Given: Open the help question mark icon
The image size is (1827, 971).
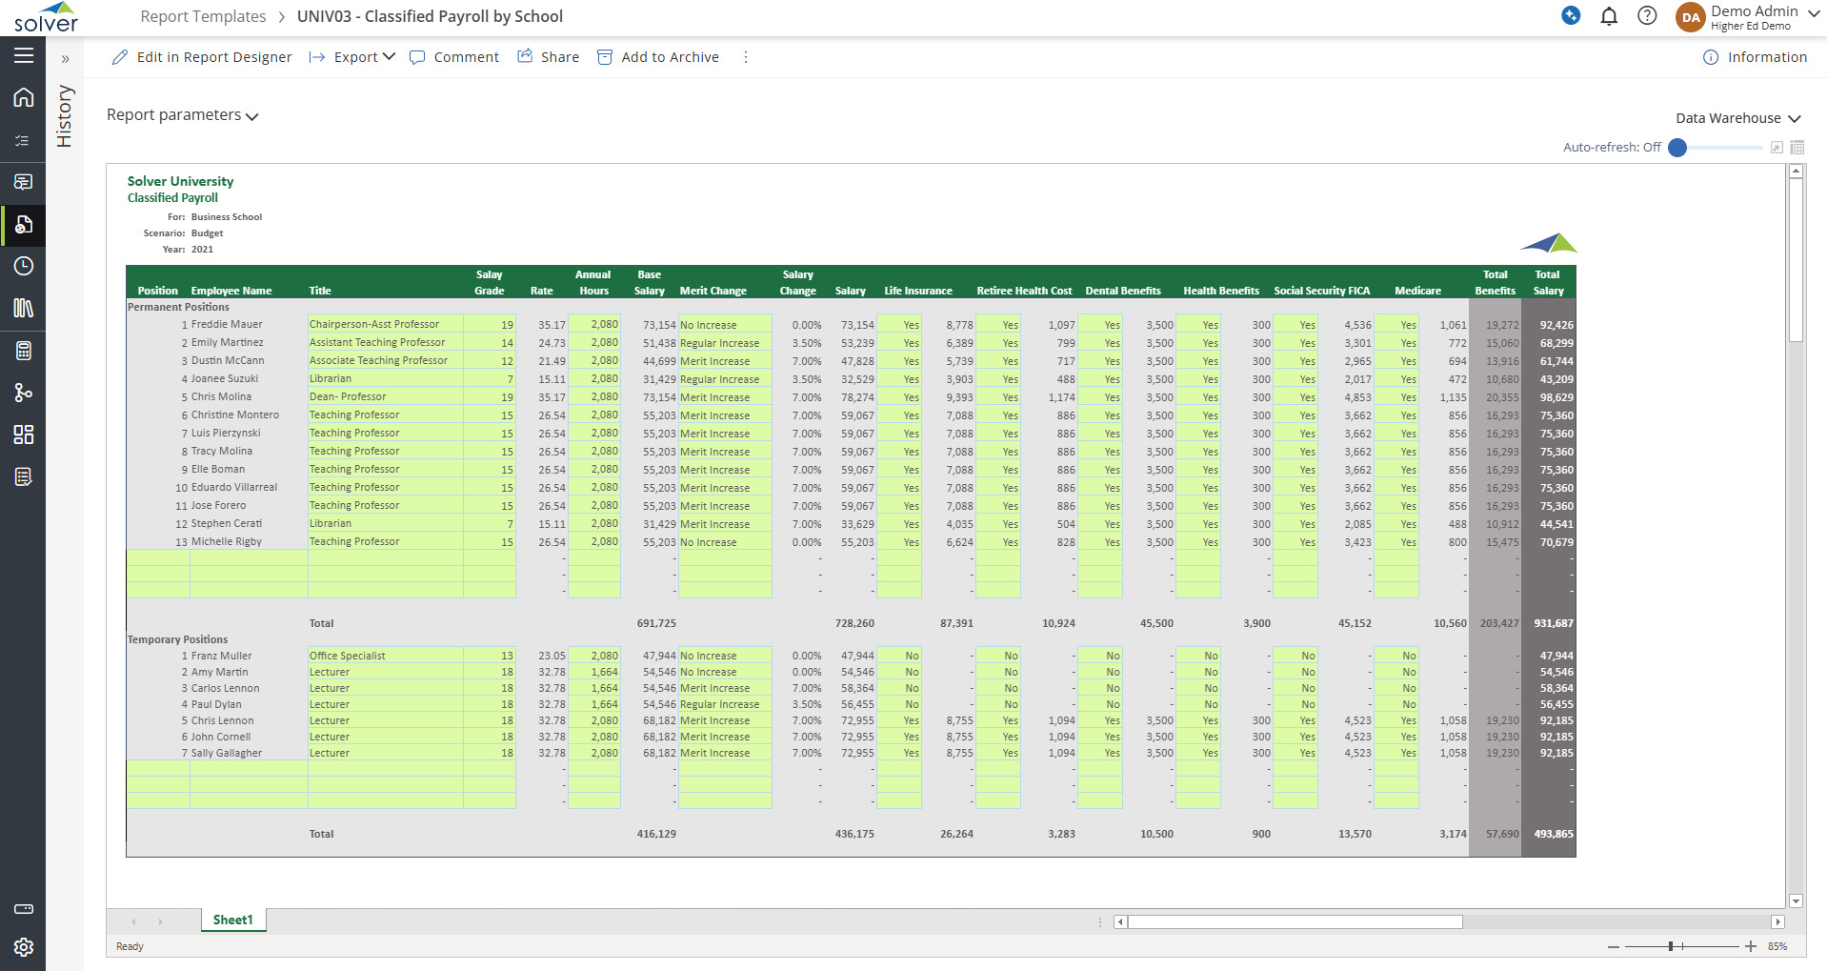Looking at the screenshot, I should coord(1647,16).
